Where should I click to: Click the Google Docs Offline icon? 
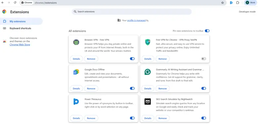pyautogui.click(x=76, y=72)
